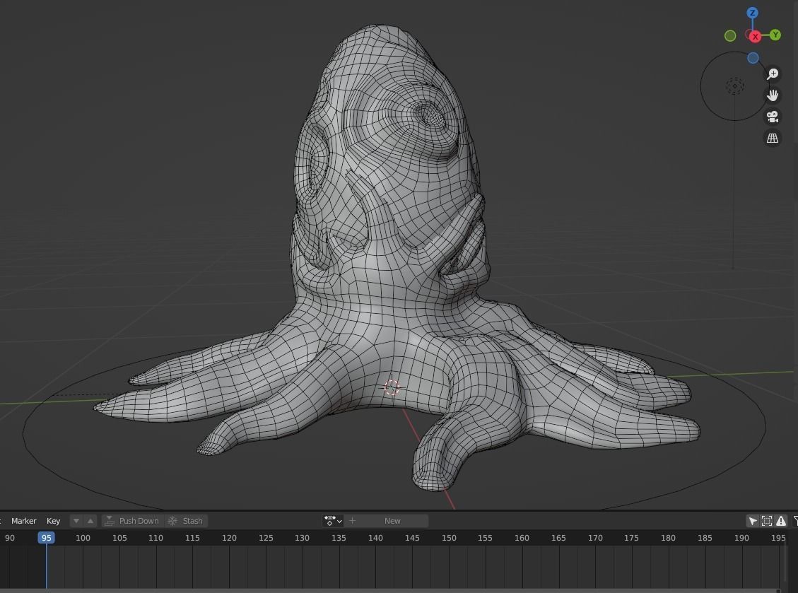This screenshot has width=798, height=593.
Task: Click the magnifier zoom view icon
Action: pos(773,74)
